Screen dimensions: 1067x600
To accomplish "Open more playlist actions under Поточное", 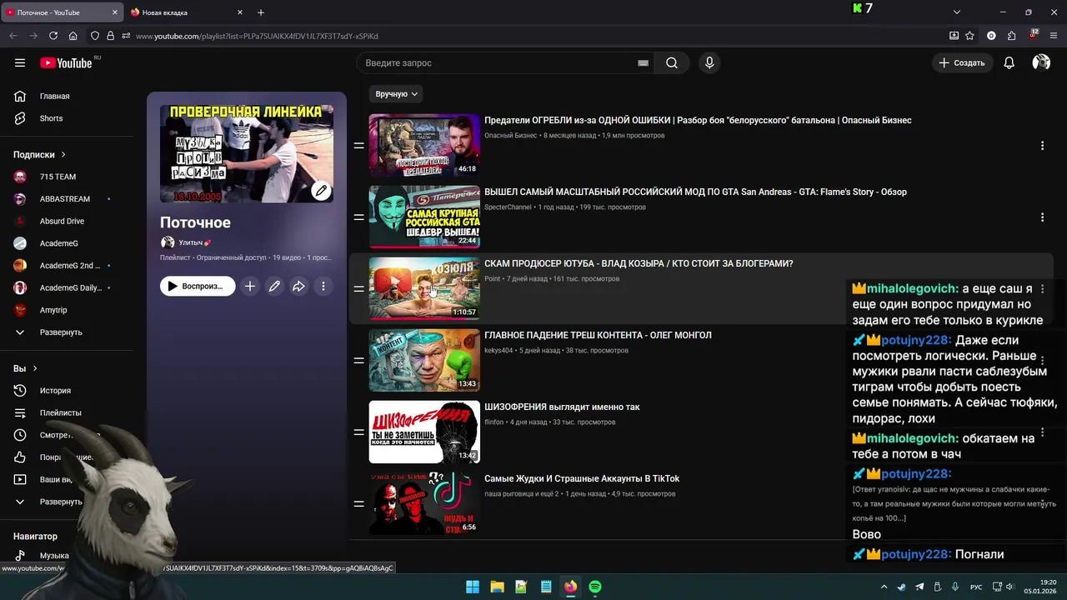I will click(323, 286).
